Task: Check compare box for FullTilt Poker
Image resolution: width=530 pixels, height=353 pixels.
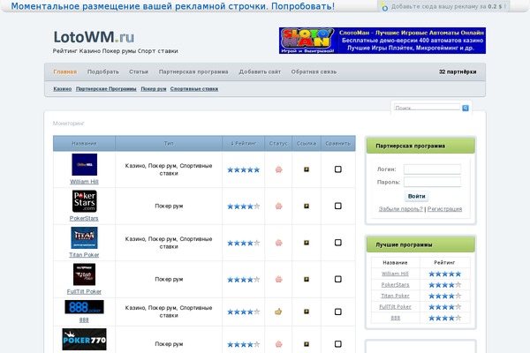Action: pyautogui.click(x=338, y=279)
